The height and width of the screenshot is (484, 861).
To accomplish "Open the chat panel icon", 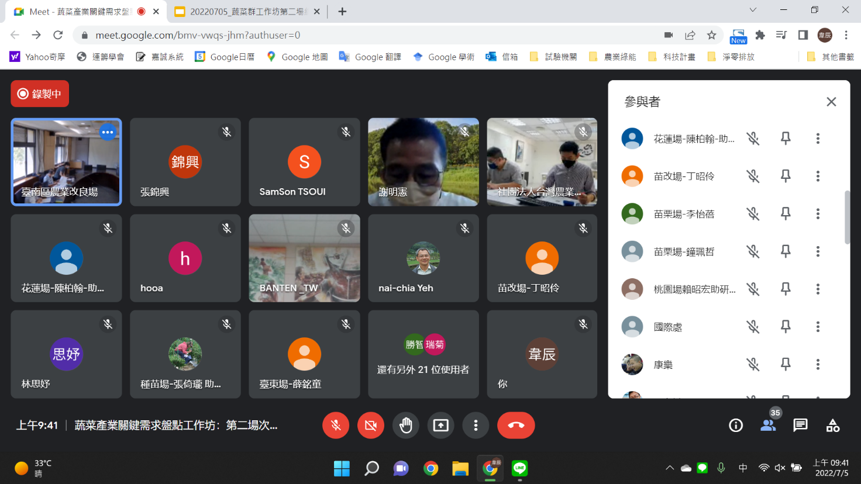I will pos(800,426).
